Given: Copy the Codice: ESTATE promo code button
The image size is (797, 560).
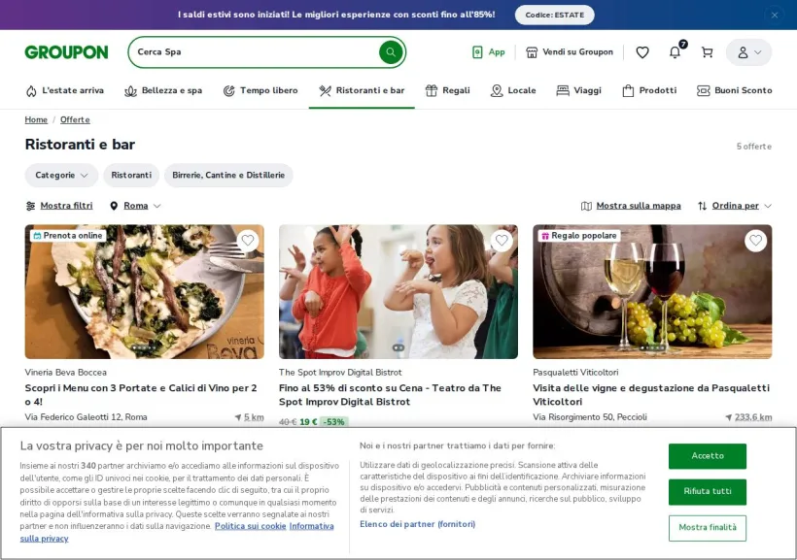Looking at the screenshot, I should click(555, 15).
